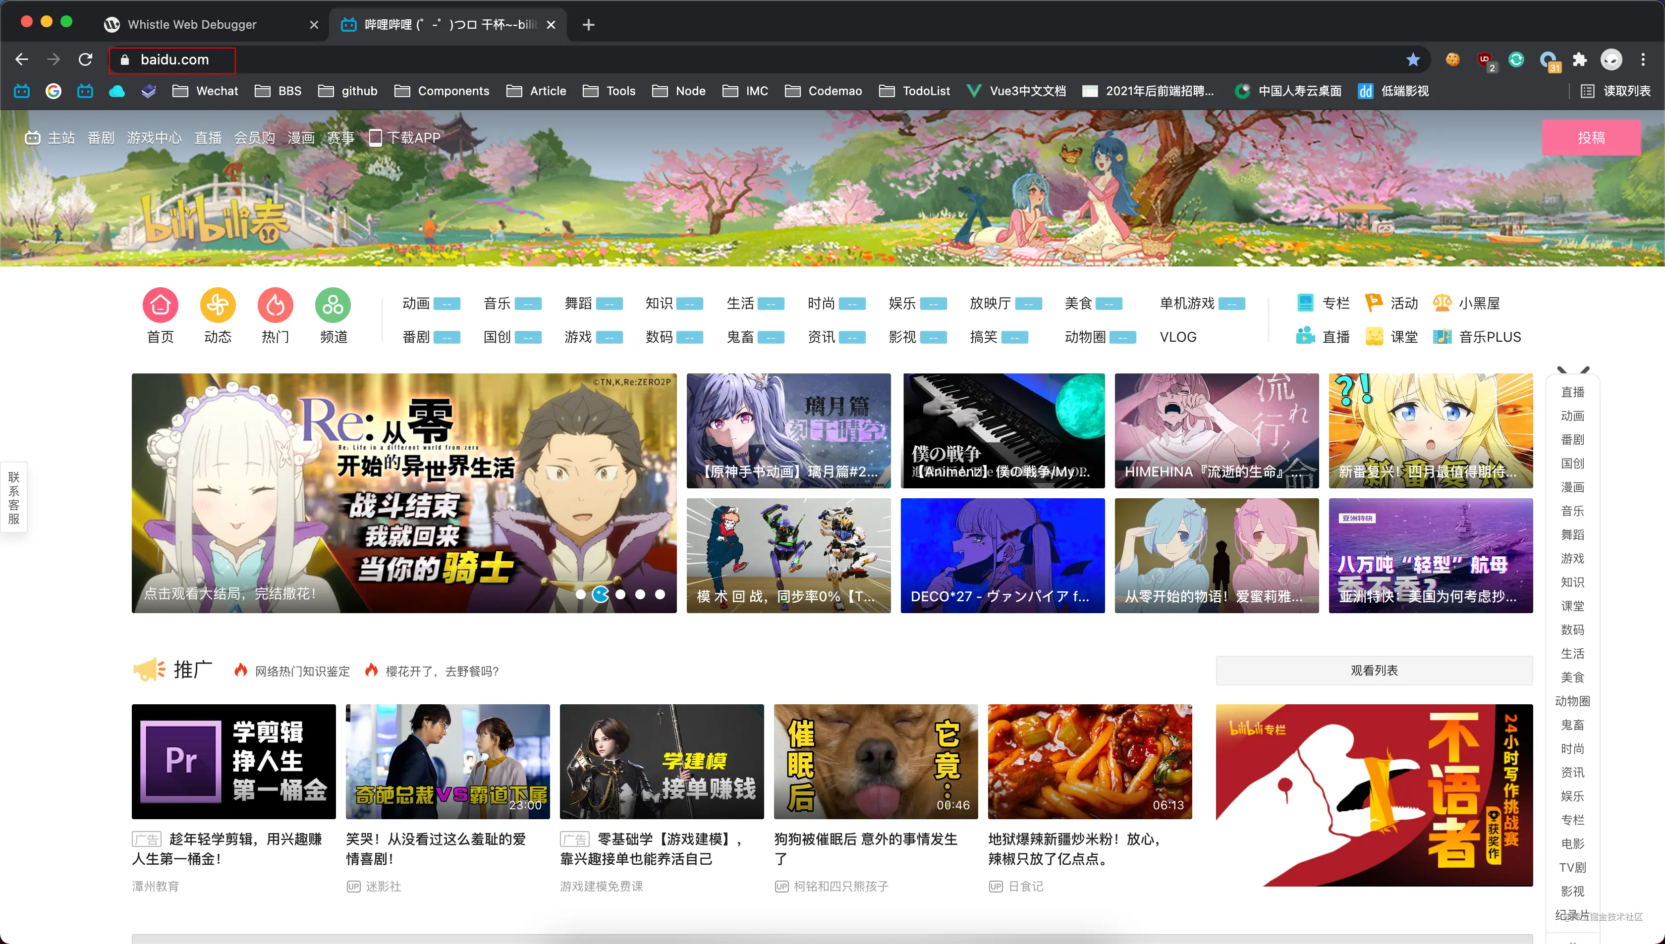Open Vue3中文文档 bookmark

[x=1016, y=91]
